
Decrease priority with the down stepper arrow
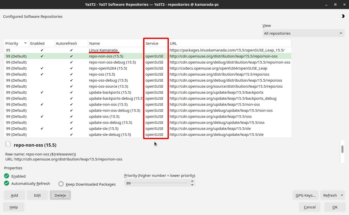click(192, 185)
